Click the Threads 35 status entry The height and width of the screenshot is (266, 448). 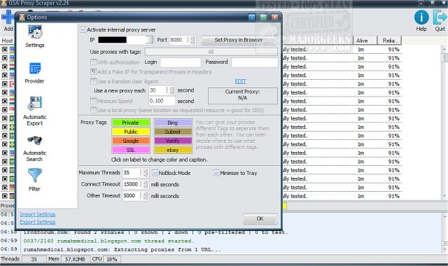(23, 259)
